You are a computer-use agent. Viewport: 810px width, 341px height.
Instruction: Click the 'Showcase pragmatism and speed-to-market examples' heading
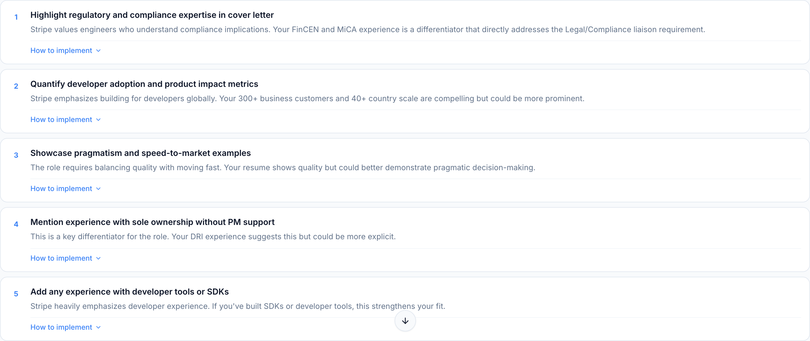141,153
